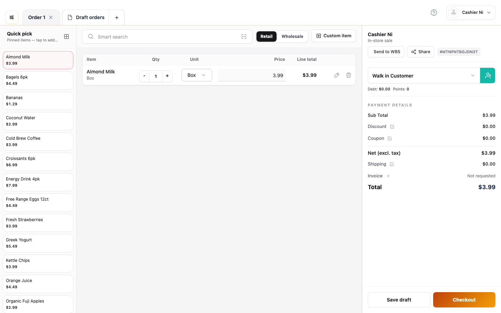Toggle the Quick pick grid view icon

[66, 37]
